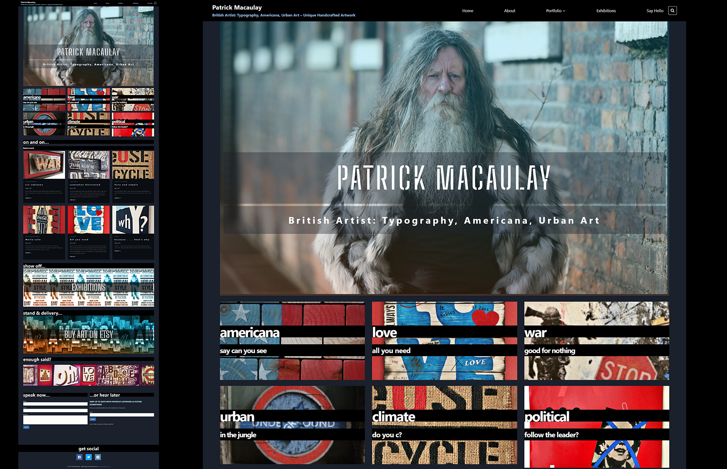Open the Twitter bird icon in footer
The height and width of the screenshot is (469, 727).
tap(89, 457)
